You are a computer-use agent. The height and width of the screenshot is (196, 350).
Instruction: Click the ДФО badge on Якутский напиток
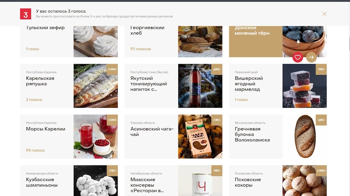tap(217, 69)
